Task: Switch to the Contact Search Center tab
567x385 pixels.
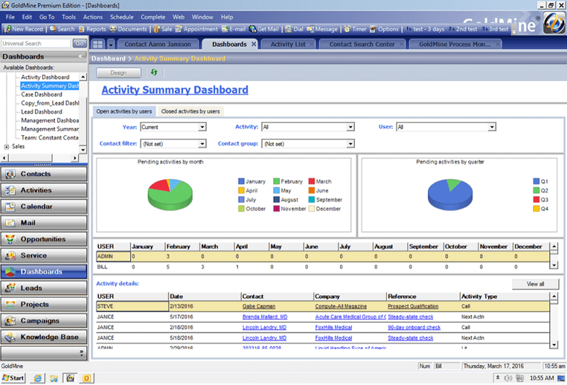Action: point(361,44)
